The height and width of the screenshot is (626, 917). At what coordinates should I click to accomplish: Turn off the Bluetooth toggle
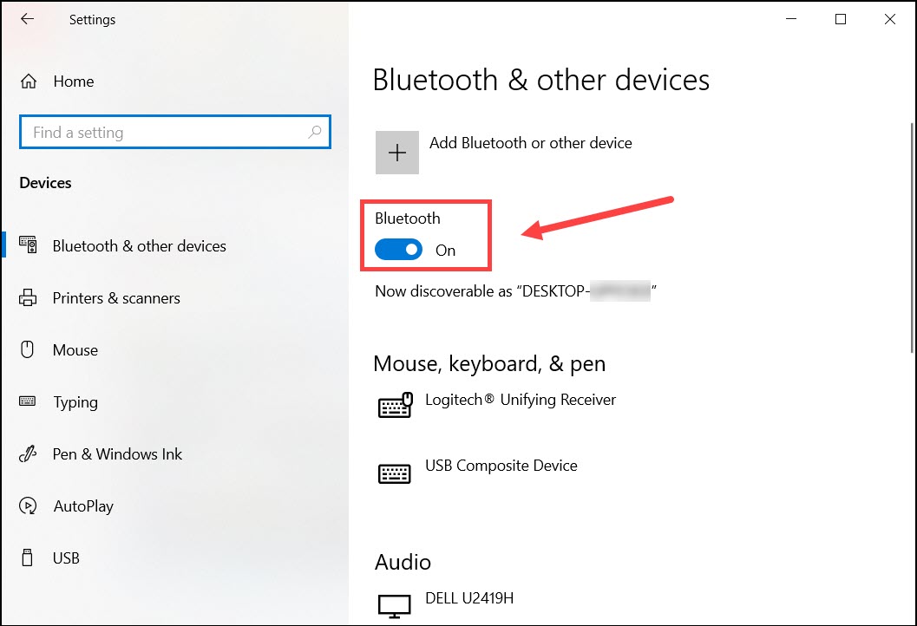coord(398,250)
